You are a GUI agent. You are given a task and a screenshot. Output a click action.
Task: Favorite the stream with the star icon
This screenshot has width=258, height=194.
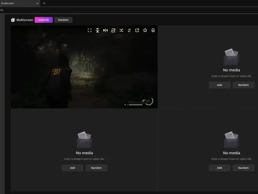tap(145, 30)
